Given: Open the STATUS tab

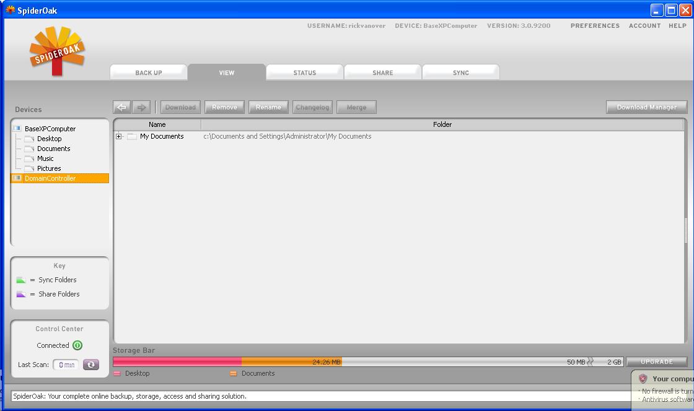Looking at the screenshot, I should 305,72.
